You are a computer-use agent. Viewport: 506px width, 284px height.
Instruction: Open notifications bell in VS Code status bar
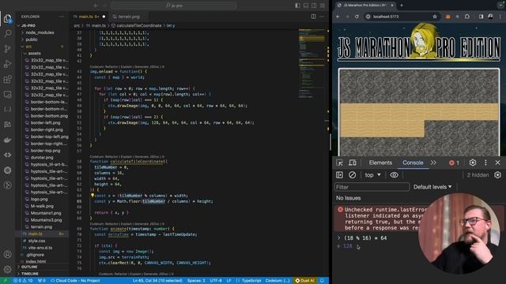322,281
